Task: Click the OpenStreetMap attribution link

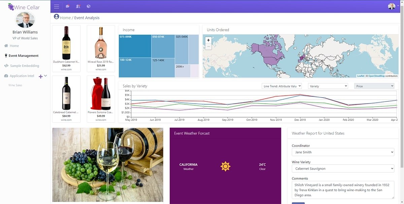Action: pyautogui.click(x=376, y=76)
